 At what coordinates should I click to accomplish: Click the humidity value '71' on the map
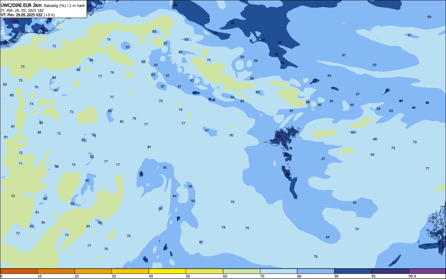coord(21,164)
